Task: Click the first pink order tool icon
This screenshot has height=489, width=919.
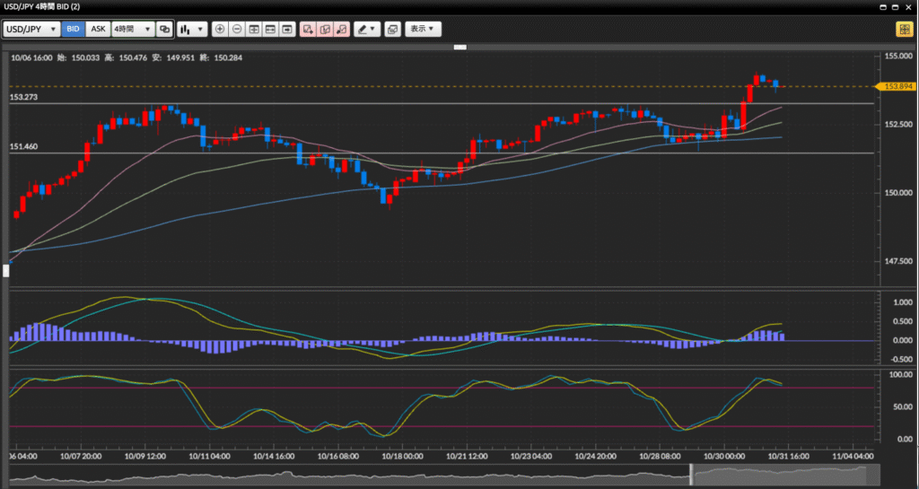Action: click(x=308, y=29)
